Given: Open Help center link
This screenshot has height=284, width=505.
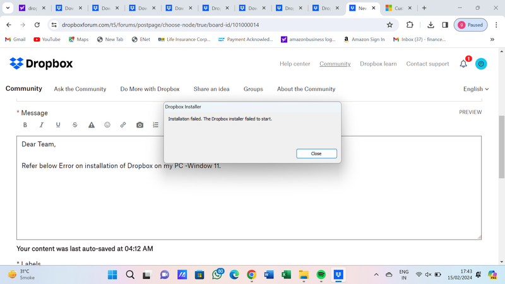Looking at the screenshot, I should (x=295, y=64).
